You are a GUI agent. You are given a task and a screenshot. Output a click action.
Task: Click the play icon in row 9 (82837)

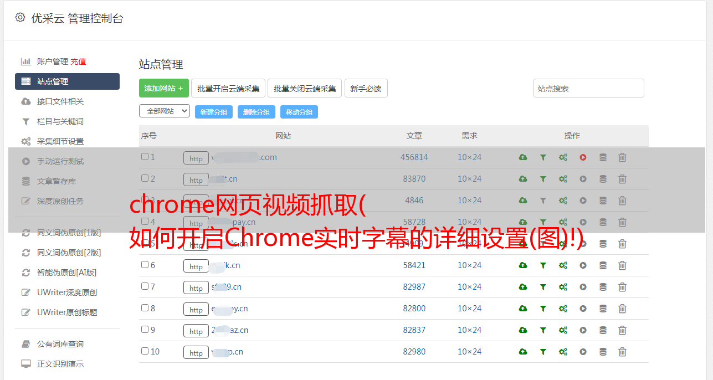pyautogui.click(x=583, y=330)
